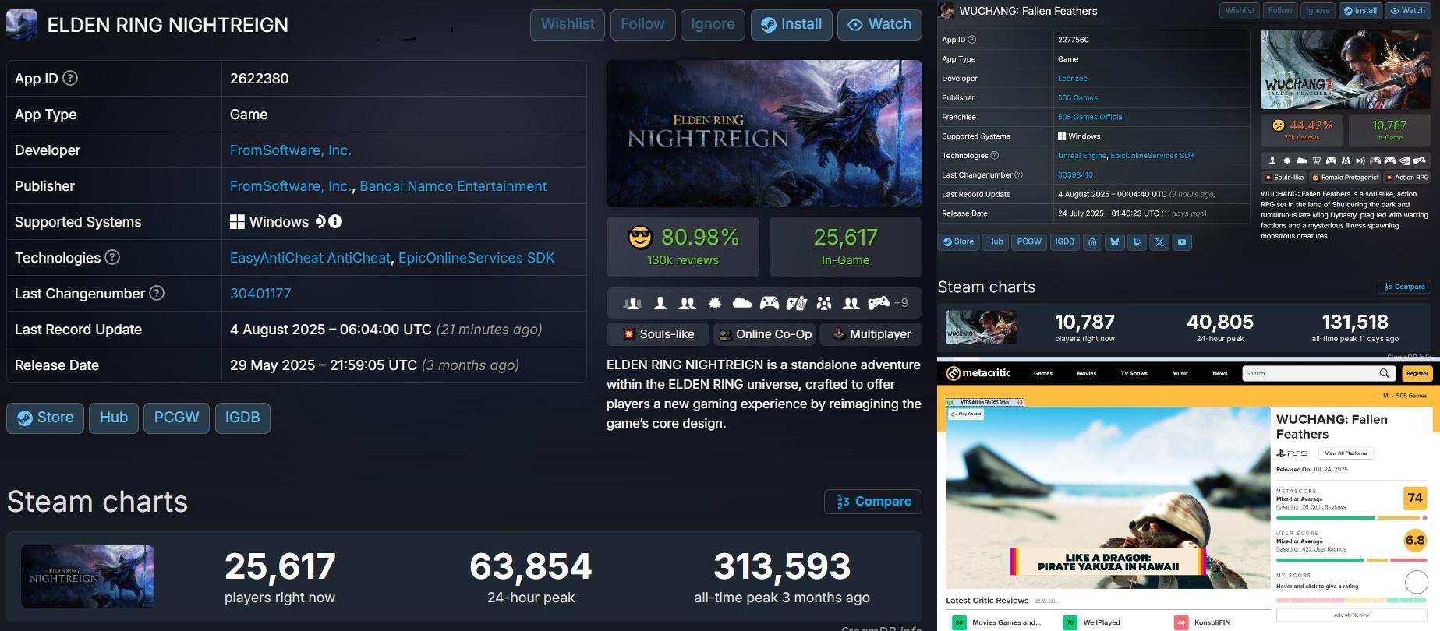
Task: Expand the +9 additional category icons
Action: (900, 303)
